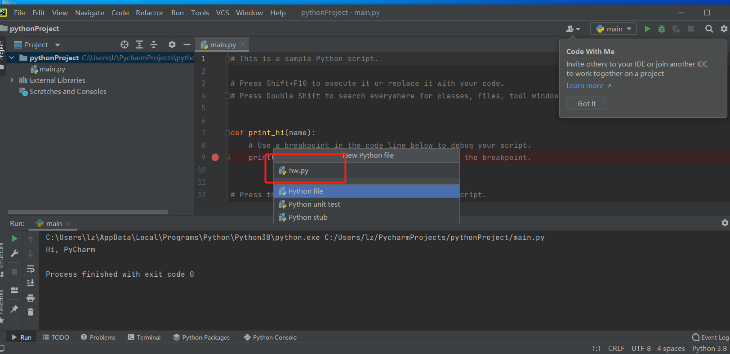
Task: Toggle the breakpoint on line 9
Action: [215, 157]
